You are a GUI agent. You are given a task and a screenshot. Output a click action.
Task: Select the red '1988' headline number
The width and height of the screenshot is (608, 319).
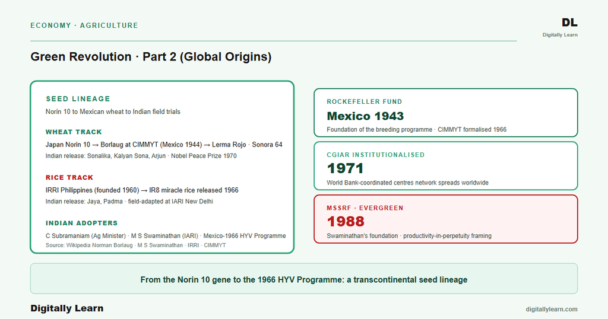(x=346, y=222)
